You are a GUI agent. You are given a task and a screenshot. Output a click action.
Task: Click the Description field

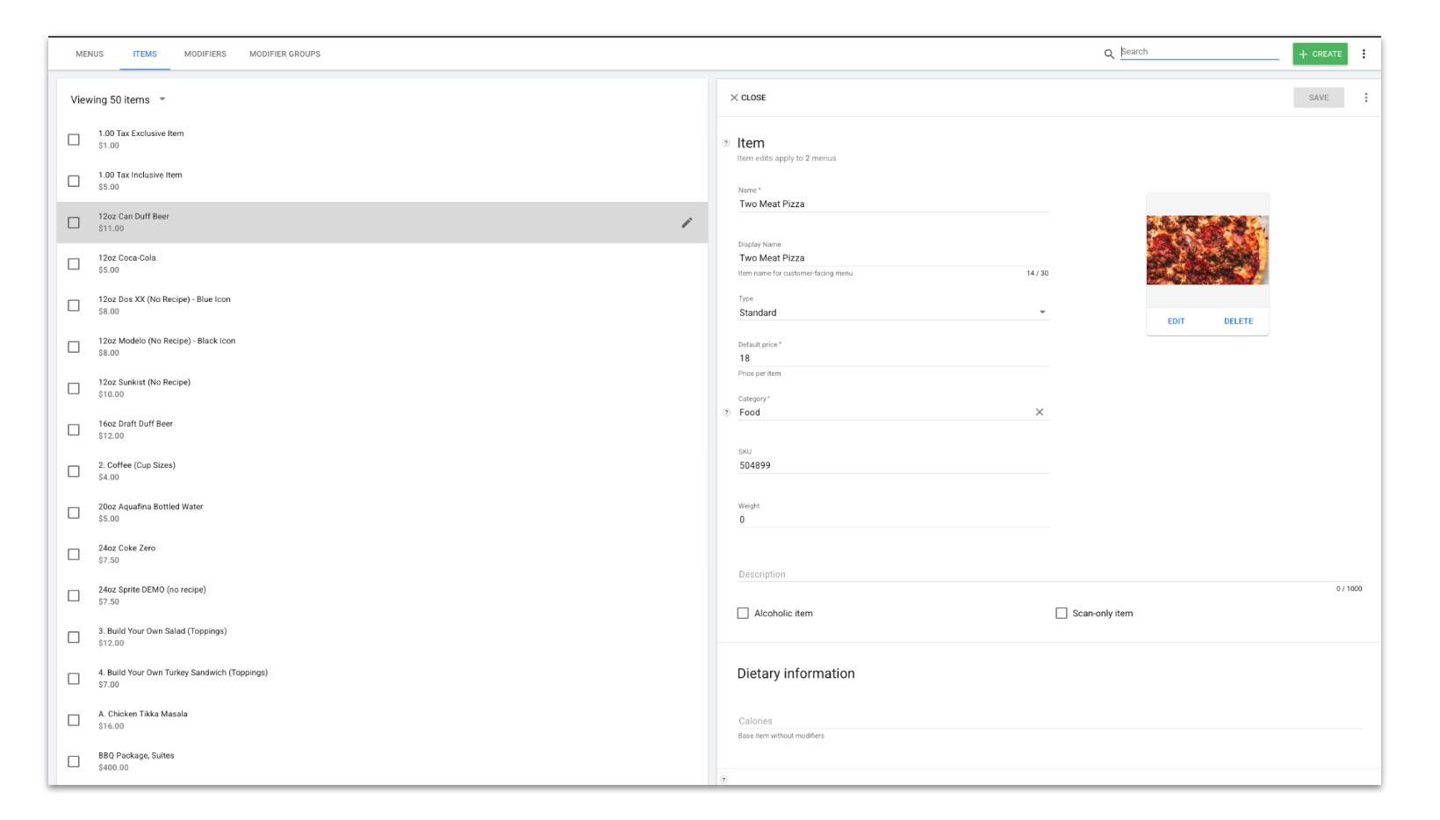[1050, 574]
